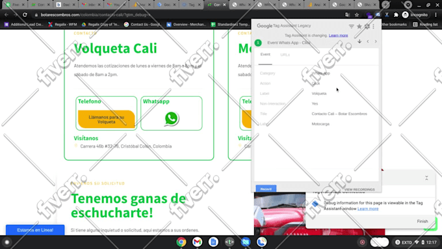Open the ChromeOS launcher button

[x=7, y=242]
